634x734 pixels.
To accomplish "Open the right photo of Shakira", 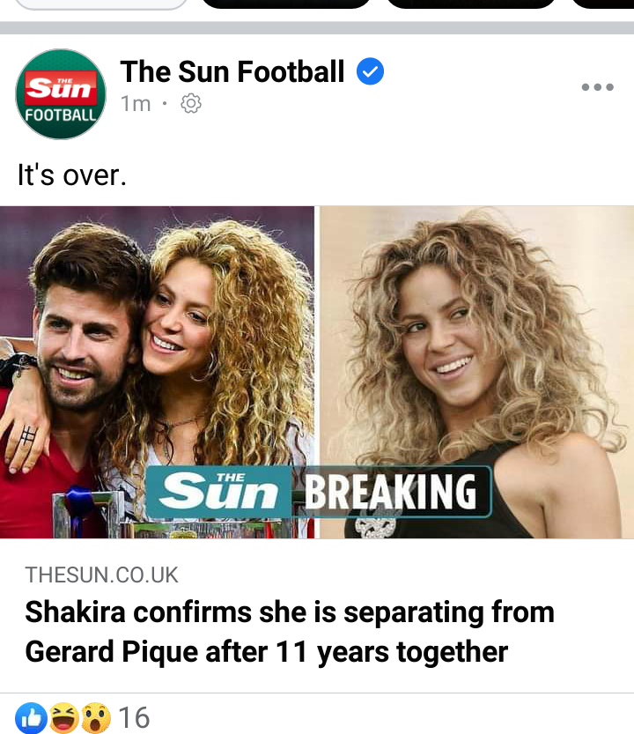I will 476,372.
